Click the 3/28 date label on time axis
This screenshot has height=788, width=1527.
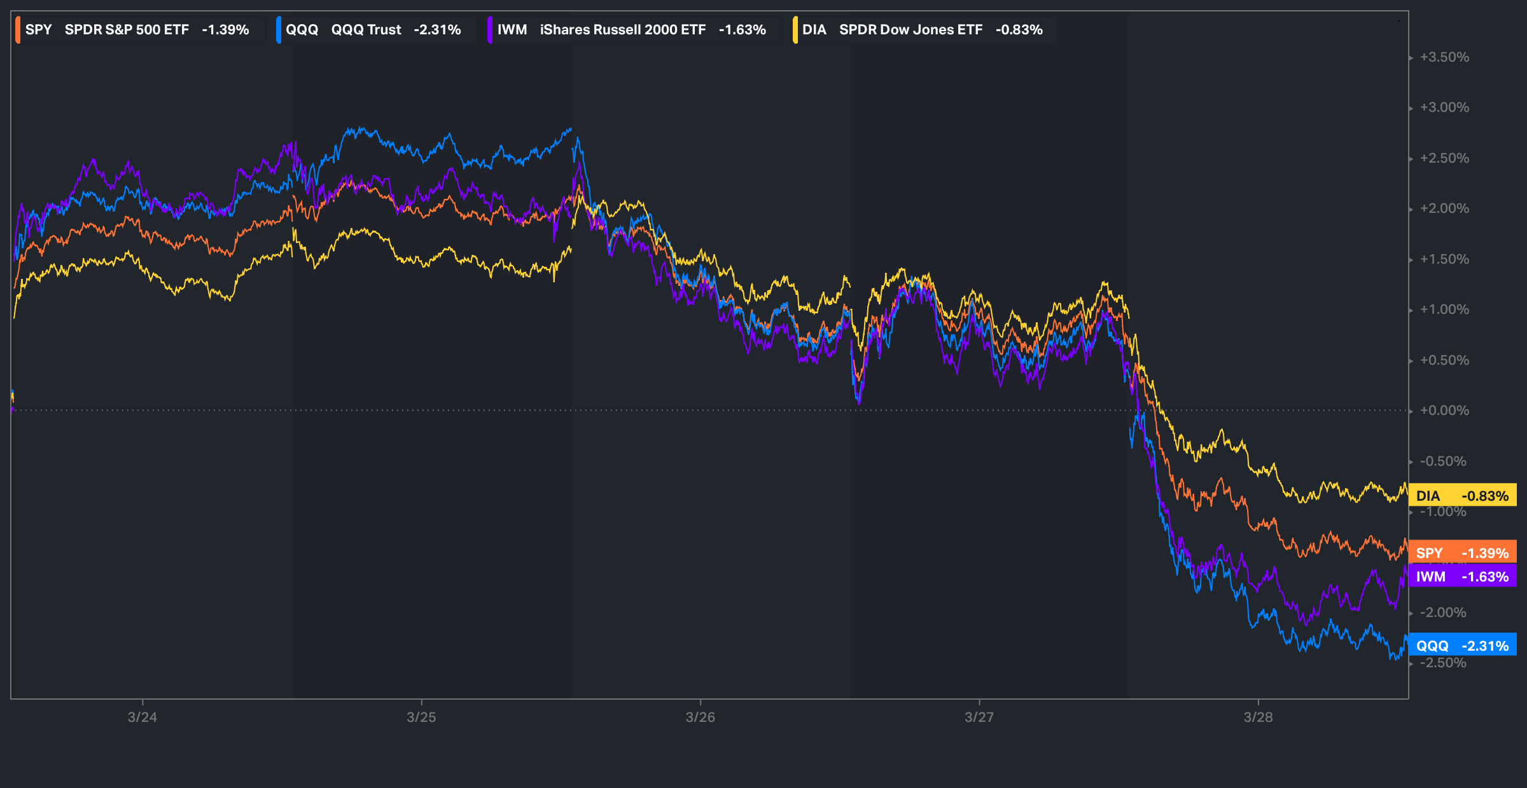coord(1258,717)
